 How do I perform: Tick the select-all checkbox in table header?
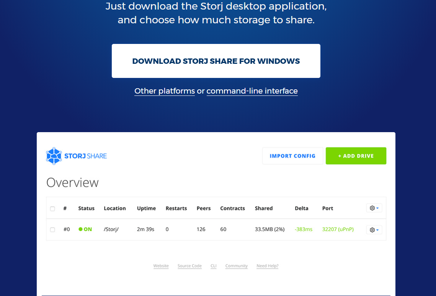click(x=52, y=209)
